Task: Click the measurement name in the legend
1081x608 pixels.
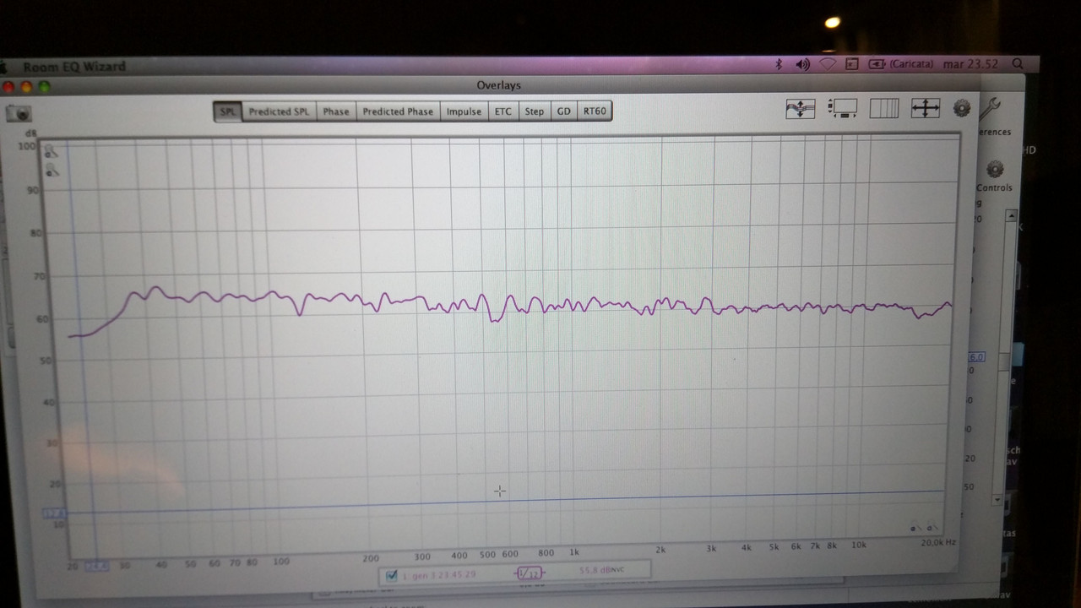Action: click(x=438, y=575)
